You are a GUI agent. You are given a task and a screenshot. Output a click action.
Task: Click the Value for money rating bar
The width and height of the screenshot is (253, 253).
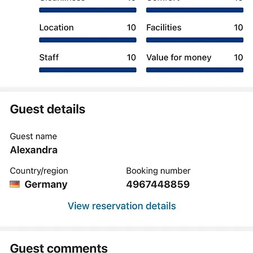[x=195, y=70]
